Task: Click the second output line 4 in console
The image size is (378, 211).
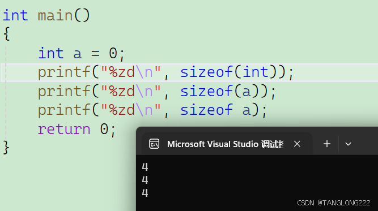Action: 145,180
